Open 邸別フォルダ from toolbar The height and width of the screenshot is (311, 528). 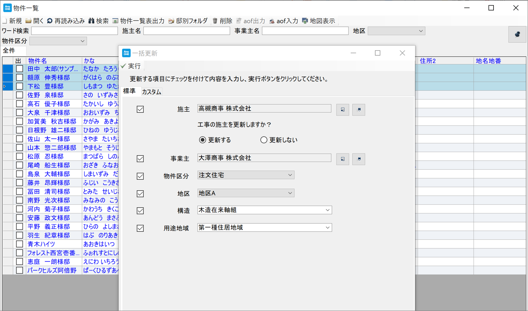[188, 21]
